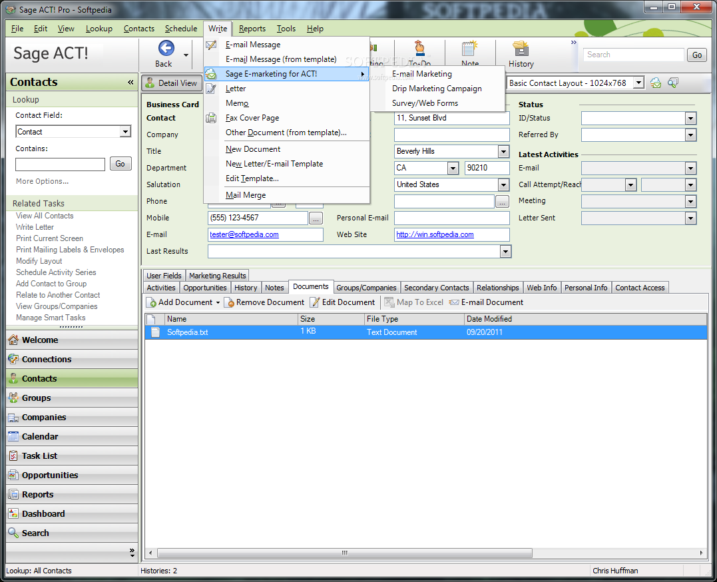
Task: Collapse the Contacts side panel
Action: coord(130,82)
